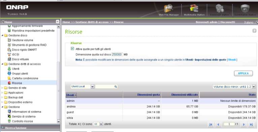Go to next page arrow
This screenshot has height=132, width=258.
(x=244, y=125)
